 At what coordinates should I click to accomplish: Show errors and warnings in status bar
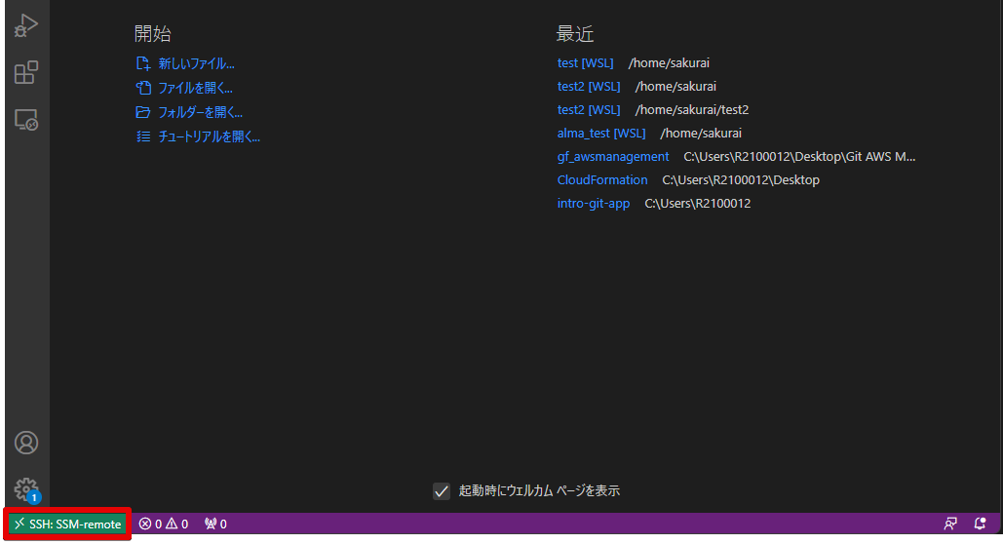164,525
